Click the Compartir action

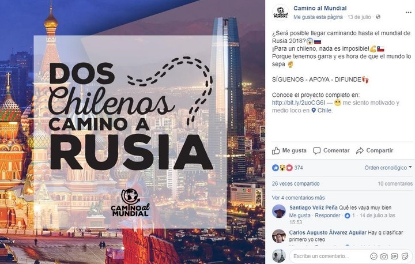point(375,150)
